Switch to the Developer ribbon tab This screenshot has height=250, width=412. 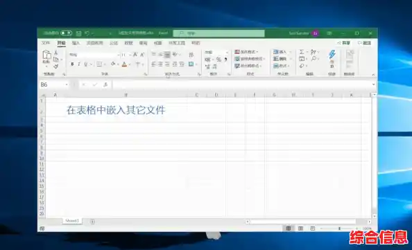pyautogui.click(x=177, y=43)
